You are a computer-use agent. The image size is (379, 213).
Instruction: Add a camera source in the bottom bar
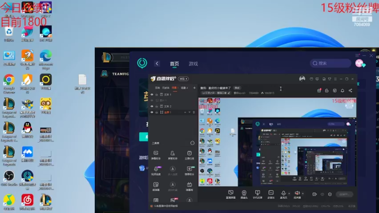[x=244, y=194]
